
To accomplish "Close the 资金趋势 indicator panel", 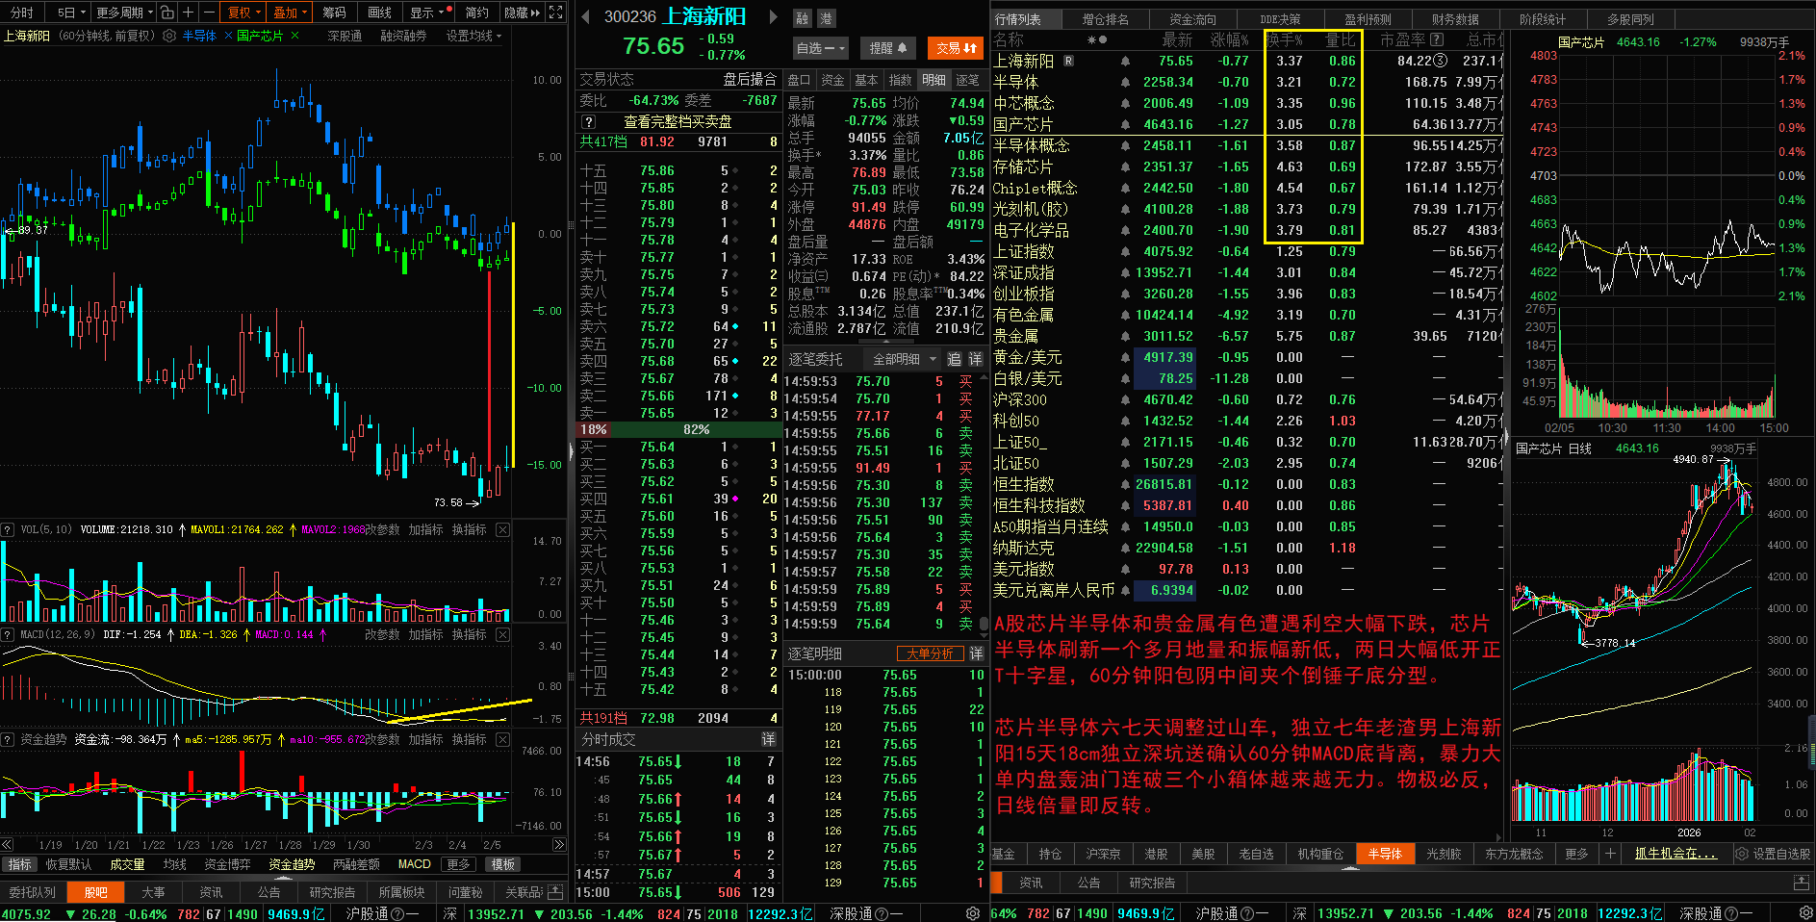I will (502, 739).
